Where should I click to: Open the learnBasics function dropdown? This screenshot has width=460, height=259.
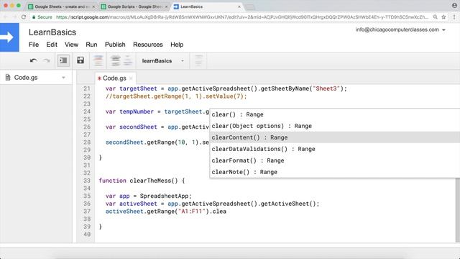click(x=163, y=60)
